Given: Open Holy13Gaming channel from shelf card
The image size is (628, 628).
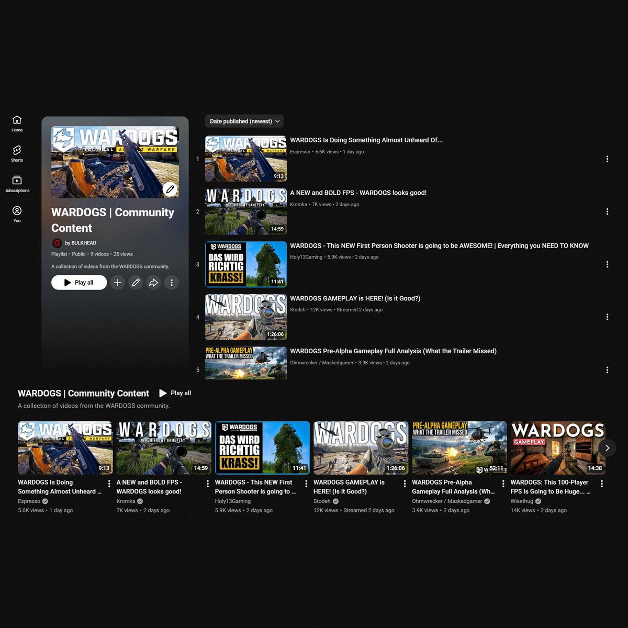Looking at the screenshot, I should [233, 501].
